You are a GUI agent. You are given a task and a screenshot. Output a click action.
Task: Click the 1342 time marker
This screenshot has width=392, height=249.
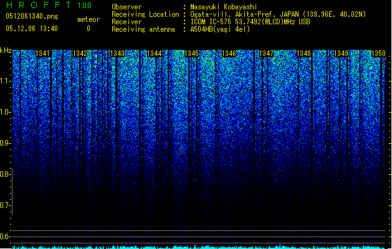click(x=80, y=54)
